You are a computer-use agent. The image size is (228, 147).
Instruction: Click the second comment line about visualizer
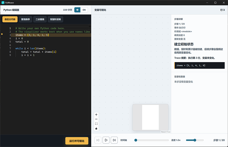[x=53, y=32]
